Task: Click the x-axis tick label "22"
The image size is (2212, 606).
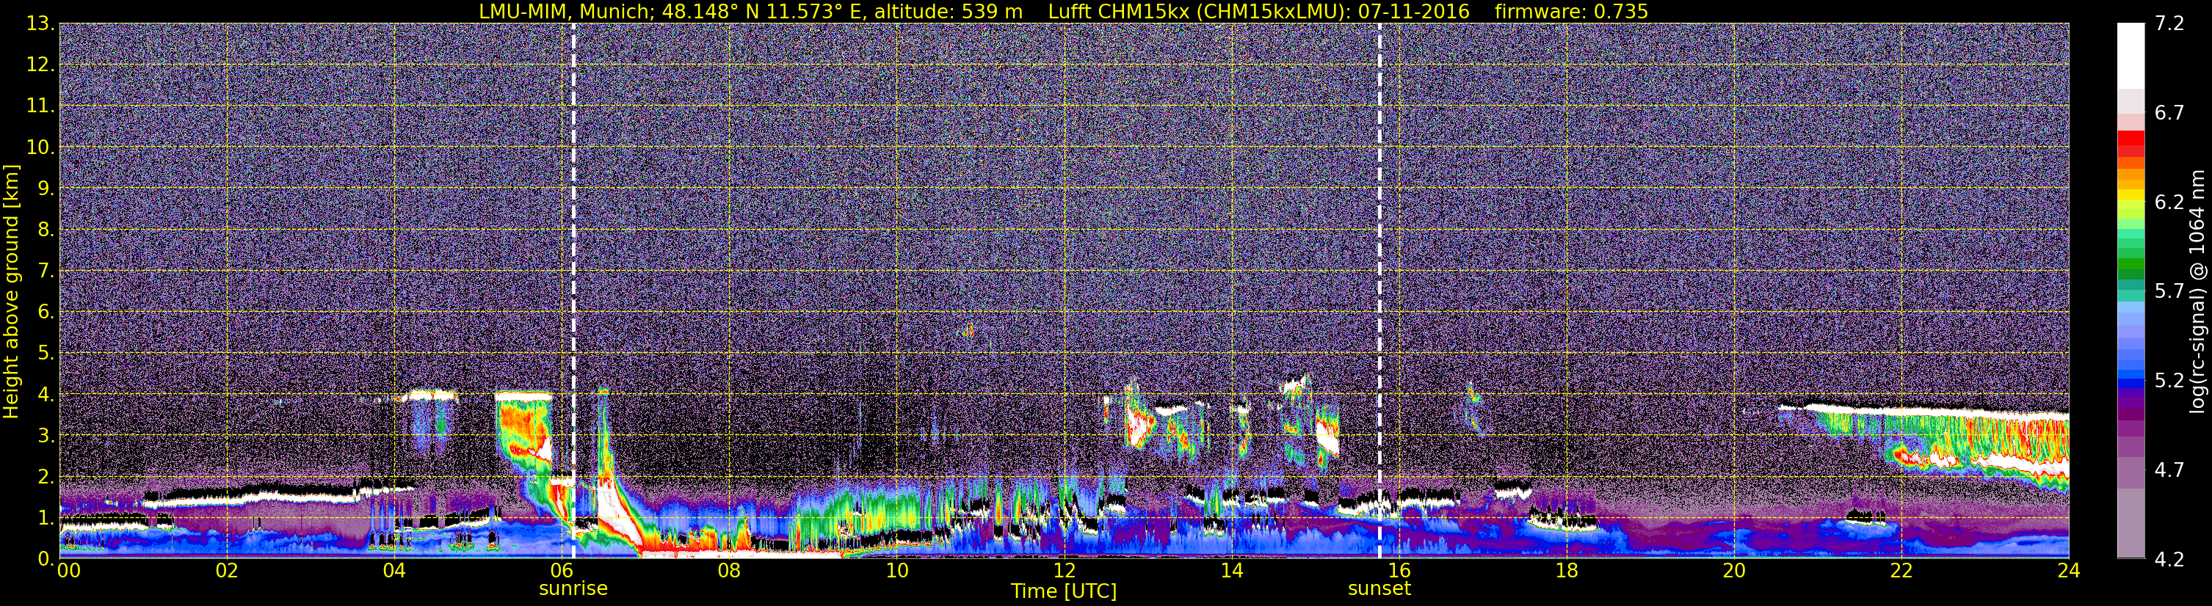Action: click(1901, 571)
